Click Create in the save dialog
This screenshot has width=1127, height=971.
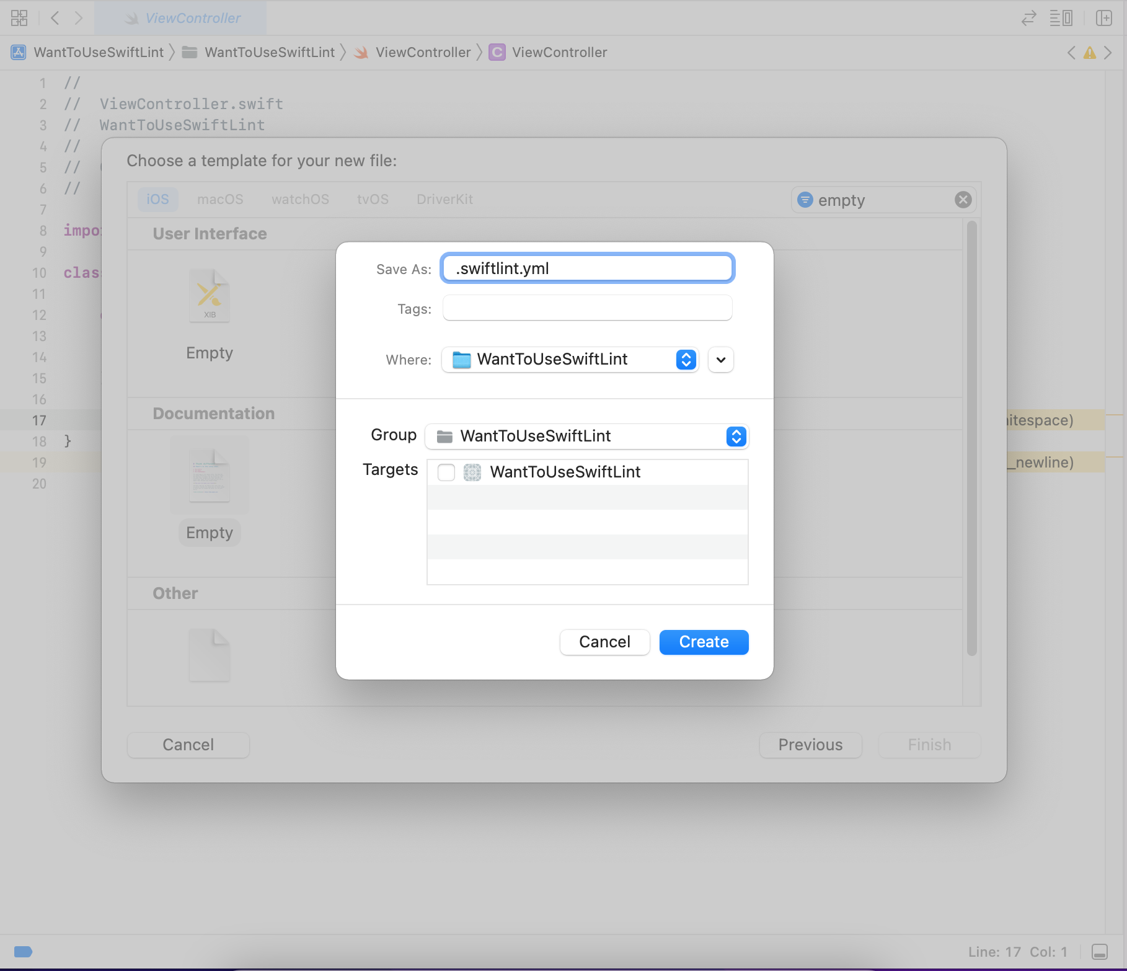click(x=704, y=642)
